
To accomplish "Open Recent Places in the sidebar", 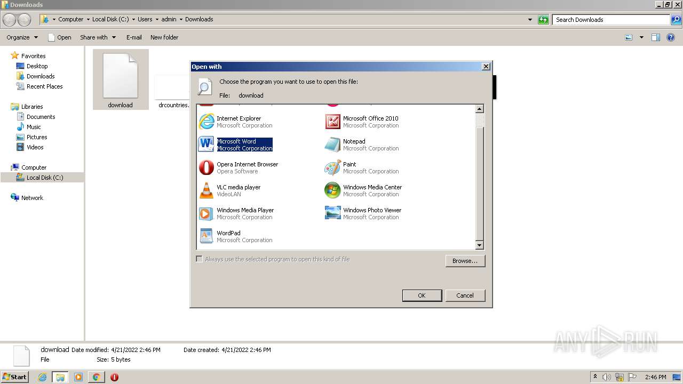I will [x=45, y=86].
